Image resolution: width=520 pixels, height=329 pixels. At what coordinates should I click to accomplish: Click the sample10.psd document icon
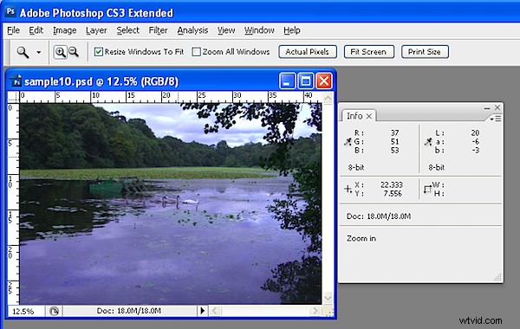(x=16, y=81)
